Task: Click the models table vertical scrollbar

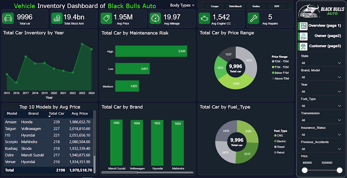Action: click(95, 134)
